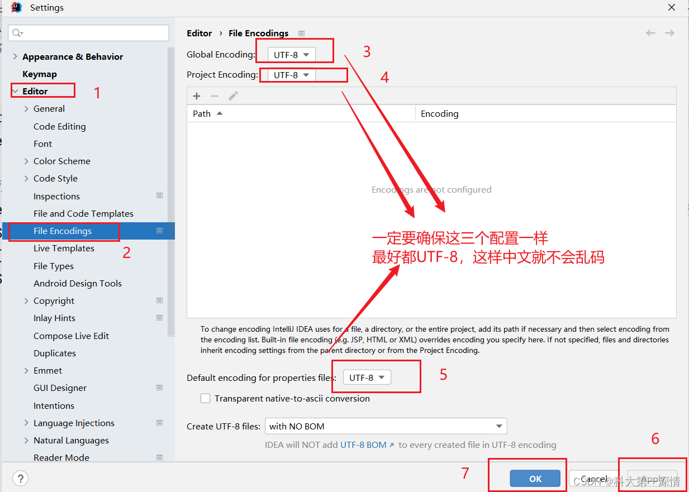Click the project-level icon beside File Encodings breadcrumb
Screen dimensions: 689x492
[302, 34]
